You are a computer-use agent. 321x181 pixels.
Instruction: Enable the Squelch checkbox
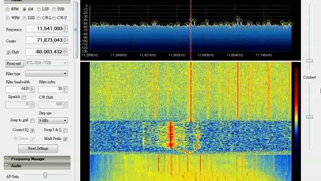(x=24, y=97)
